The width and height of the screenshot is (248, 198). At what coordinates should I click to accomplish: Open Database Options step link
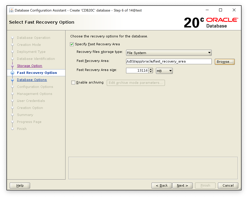pyautogui.click(x=32, y=80)
